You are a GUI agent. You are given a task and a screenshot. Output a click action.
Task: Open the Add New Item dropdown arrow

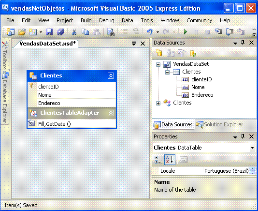41,32
